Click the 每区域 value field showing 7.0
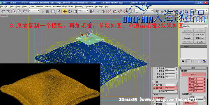Viewport: 210px width, 105px height. tap(170, 88)
